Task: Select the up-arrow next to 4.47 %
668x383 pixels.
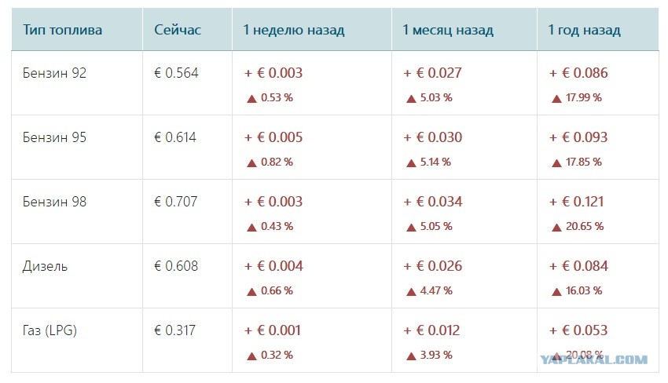Action: (x=411, y=291)
